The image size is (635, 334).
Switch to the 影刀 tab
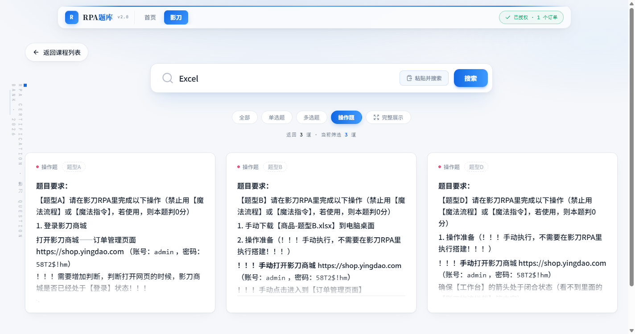click(x=176, y=17)
